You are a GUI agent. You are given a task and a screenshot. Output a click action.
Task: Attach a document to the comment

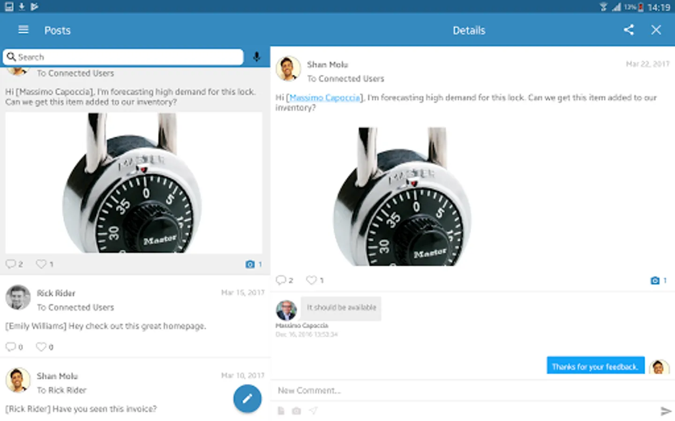click(281, 411)
